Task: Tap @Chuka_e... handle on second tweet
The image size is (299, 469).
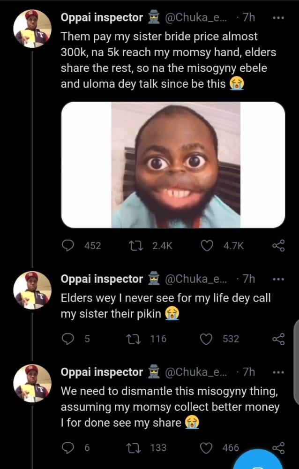Action: 196,279
